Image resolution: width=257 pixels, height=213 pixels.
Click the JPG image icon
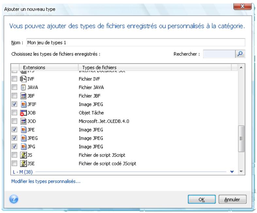pyautogui.click(x=24, y=147)
